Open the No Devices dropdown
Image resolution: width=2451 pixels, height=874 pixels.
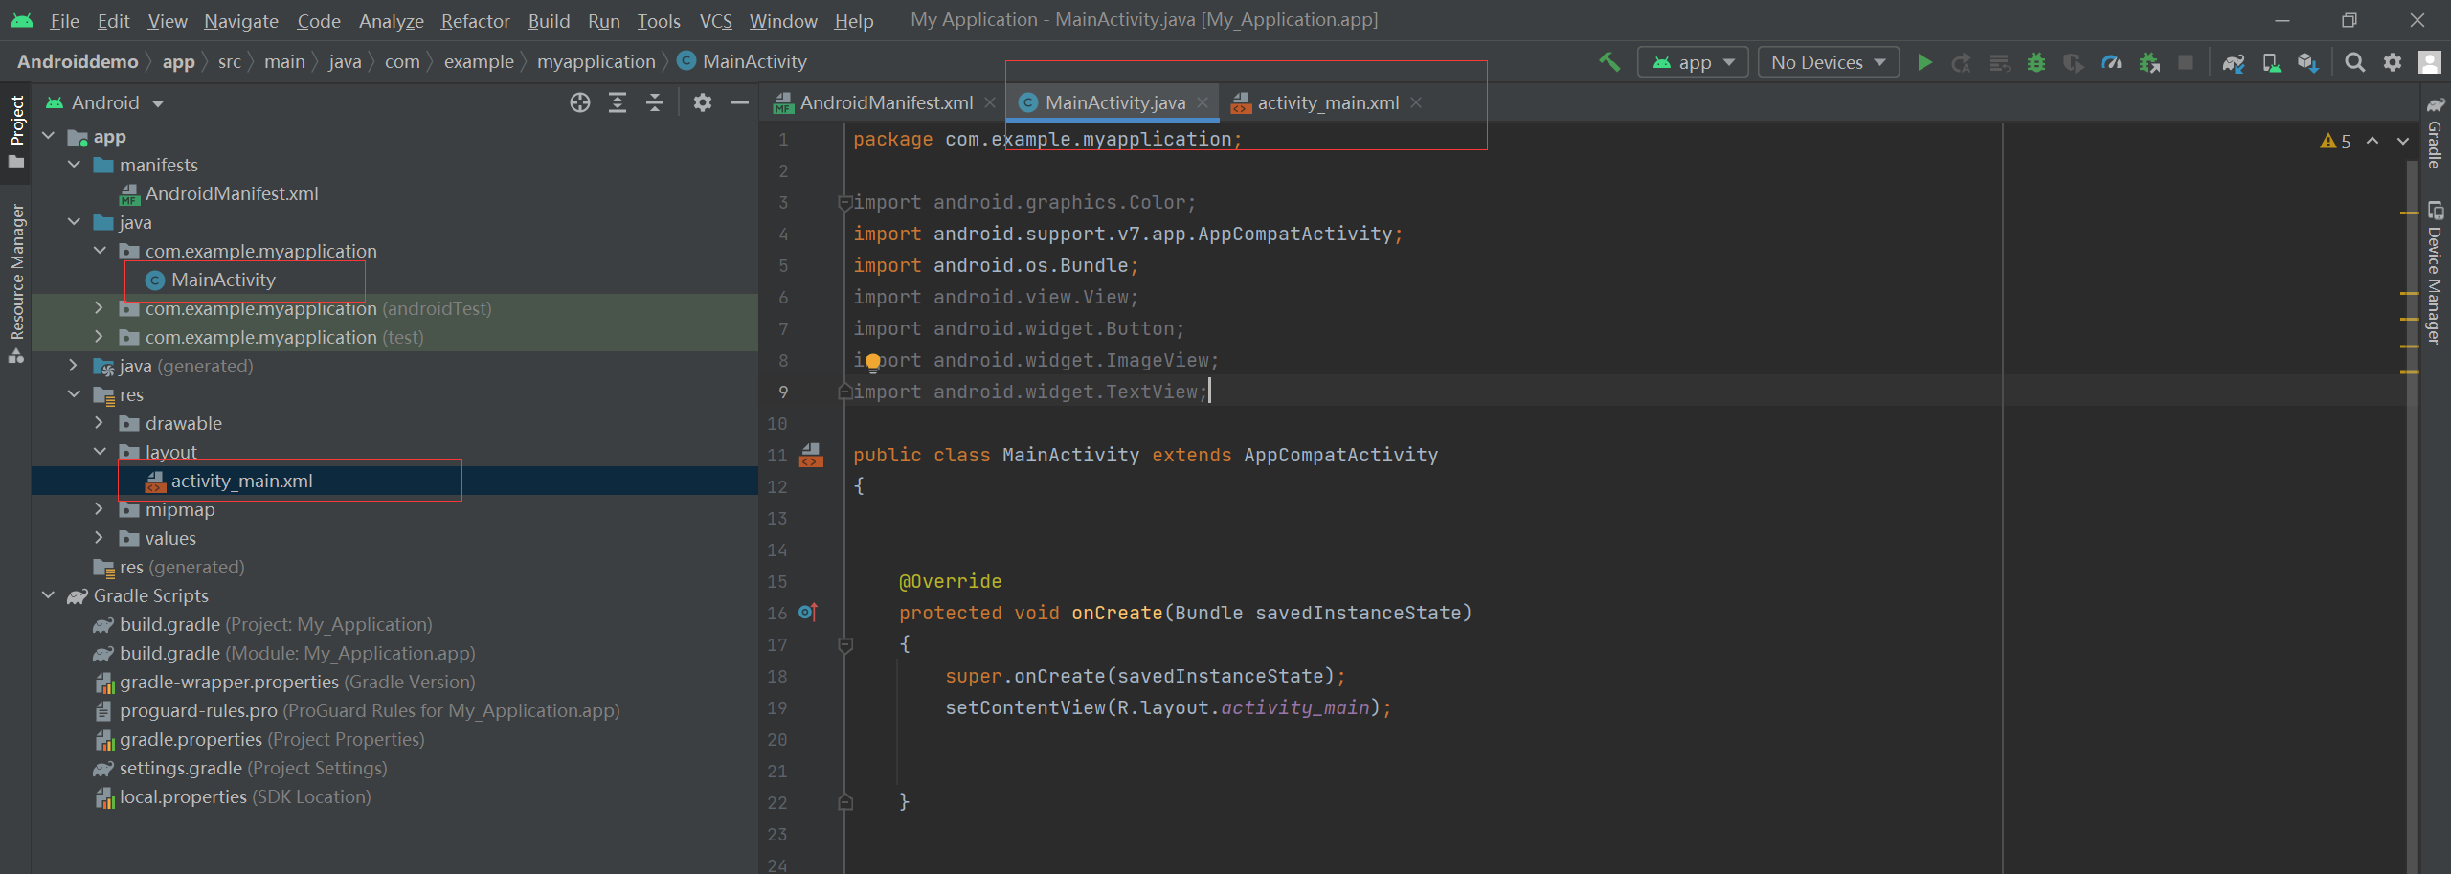click(x=1829, y=62)
